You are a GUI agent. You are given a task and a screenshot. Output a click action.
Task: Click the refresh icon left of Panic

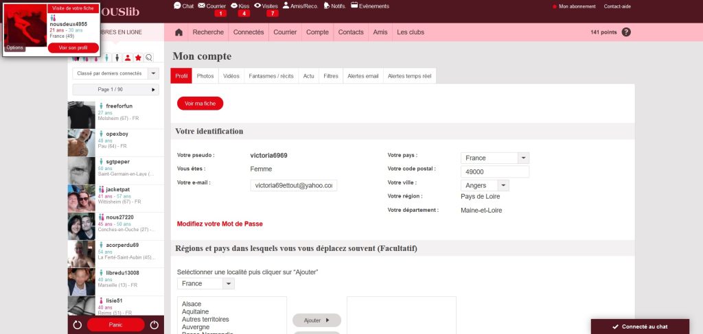pyautogui.click(x=78, y=325)
